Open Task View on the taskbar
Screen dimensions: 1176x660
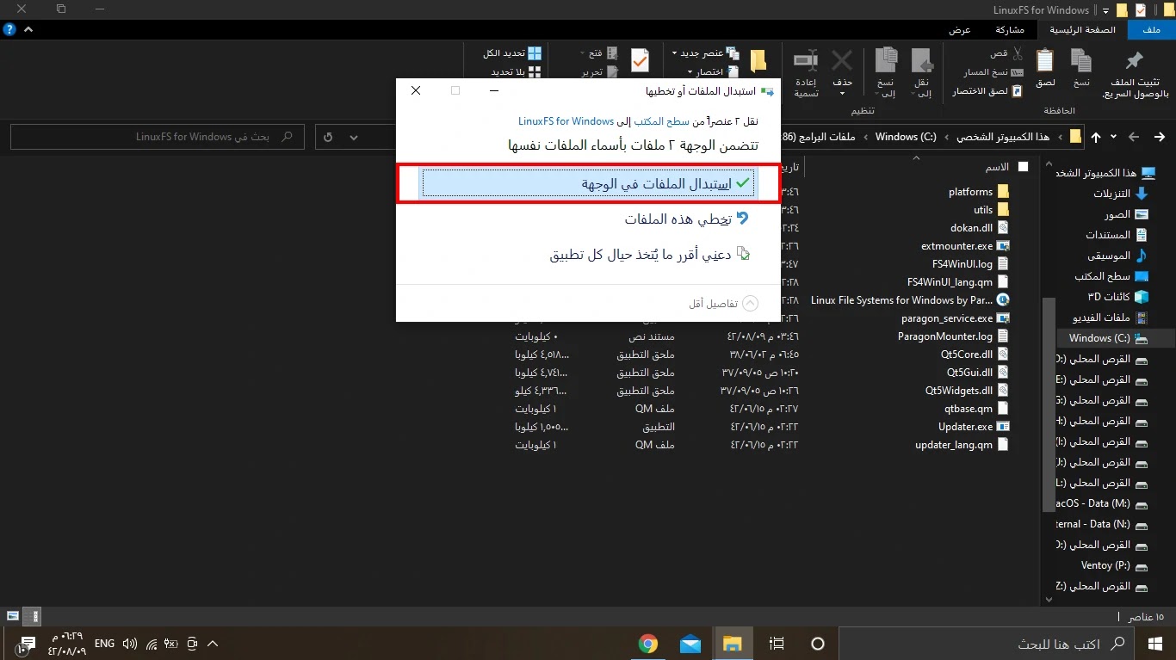click(777, 643)
